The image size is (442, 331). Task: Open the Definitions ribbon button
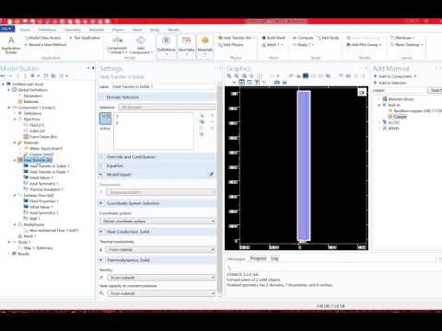pyautogui.click(x=166, y=45)
